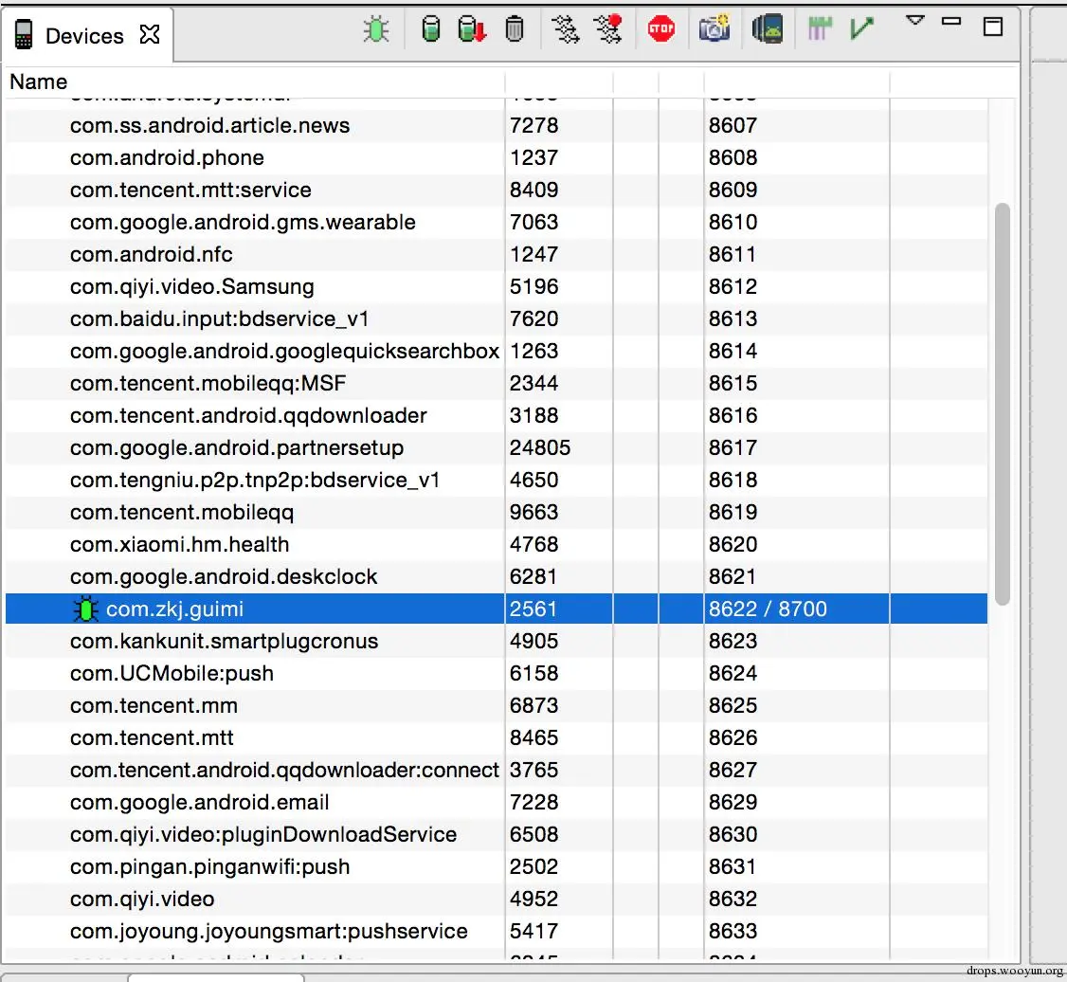Maximize the Devices view panel
The width and height of the screenshot is (1067, 982).
click(x=993, y=27)
